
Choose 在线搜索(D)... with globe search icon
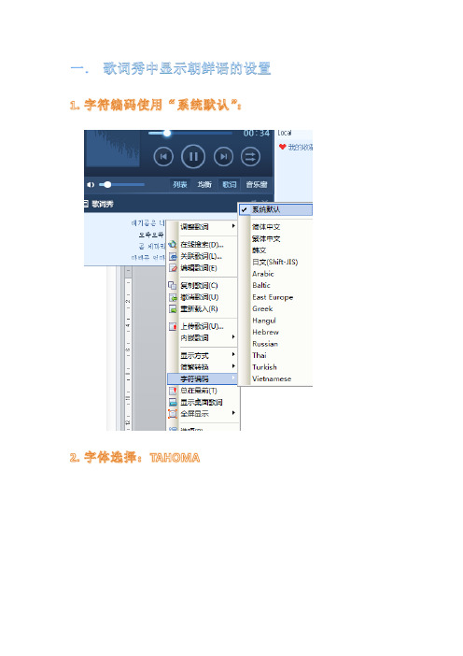click(x=203, y=244)
